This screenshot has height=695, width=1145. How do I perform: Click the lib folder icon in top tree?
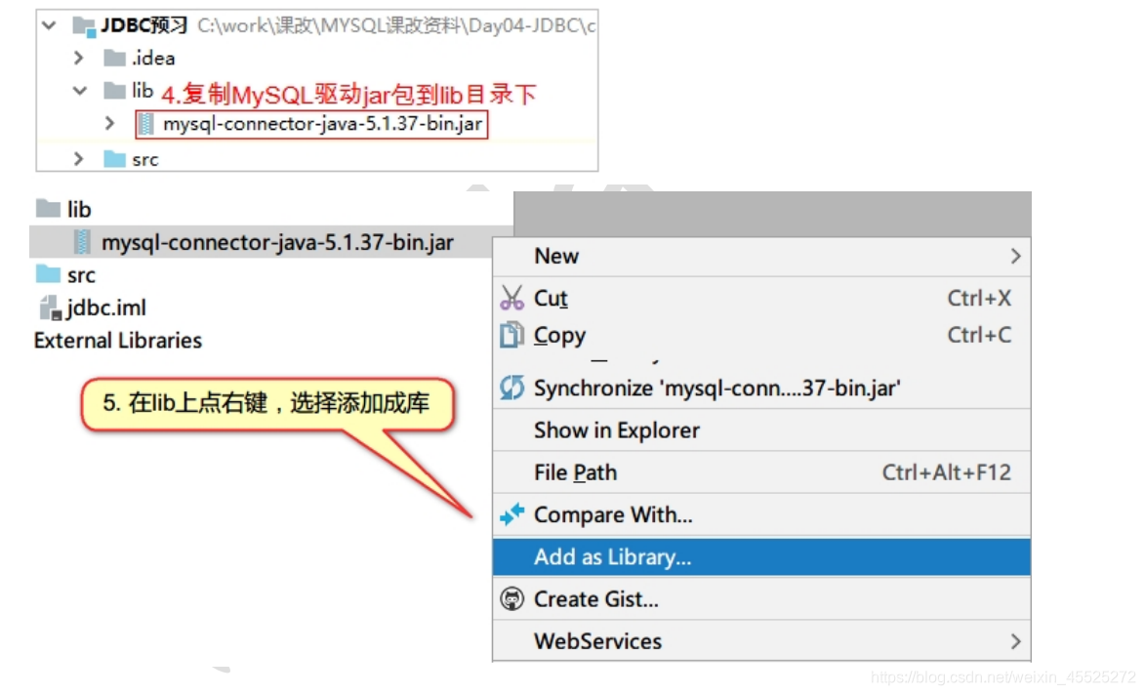click(x=114, y=91)
